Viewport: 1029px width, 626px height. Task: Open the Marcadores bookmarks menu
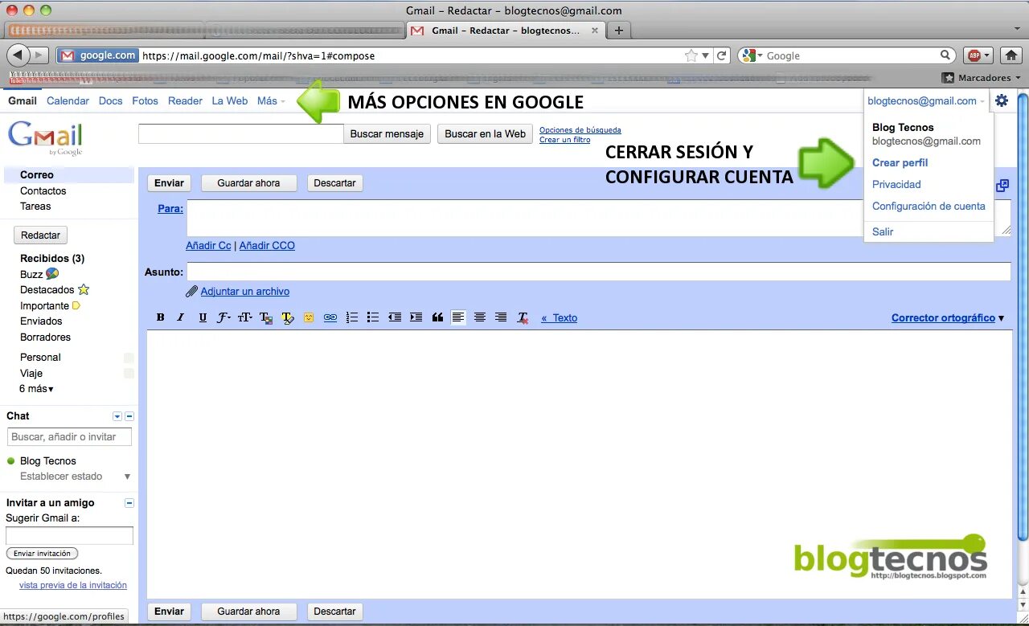[982, 78]
